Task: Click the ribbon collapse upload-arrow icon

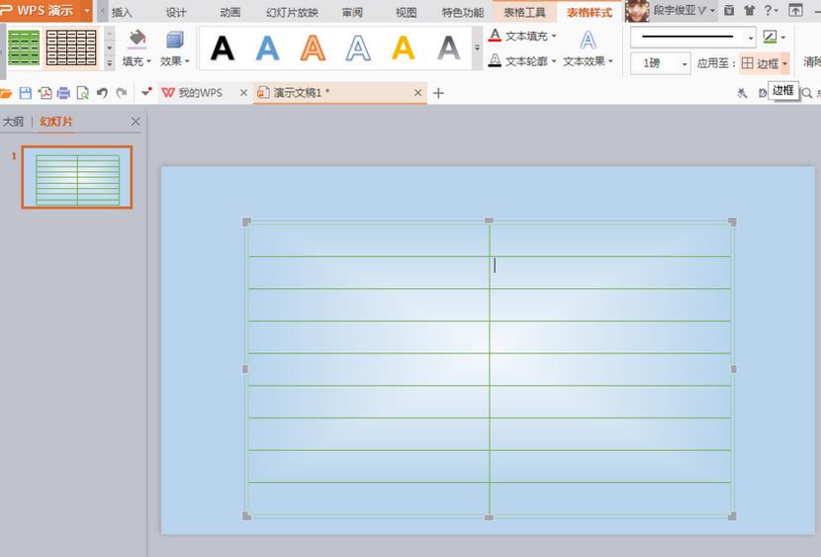Action: (795, 10)
